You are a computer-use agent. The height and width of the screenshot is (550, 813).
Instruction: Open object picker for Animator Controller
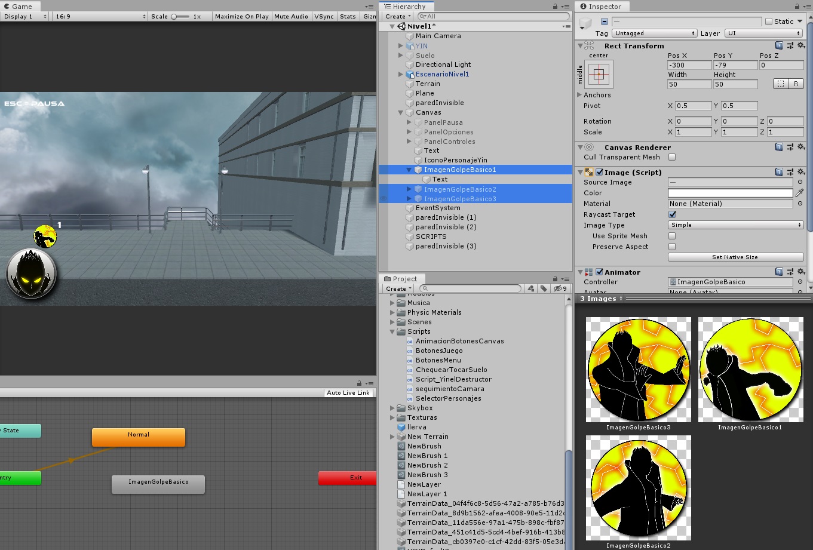pyautogui.click(x=800, y=282)
